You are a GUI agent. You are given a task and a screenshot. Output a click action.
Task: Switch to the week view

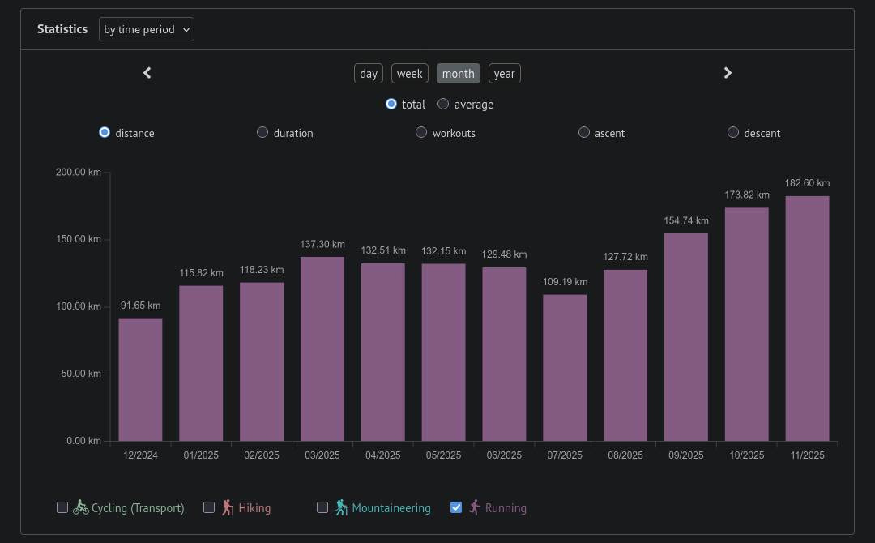click(x=409, y=74)
